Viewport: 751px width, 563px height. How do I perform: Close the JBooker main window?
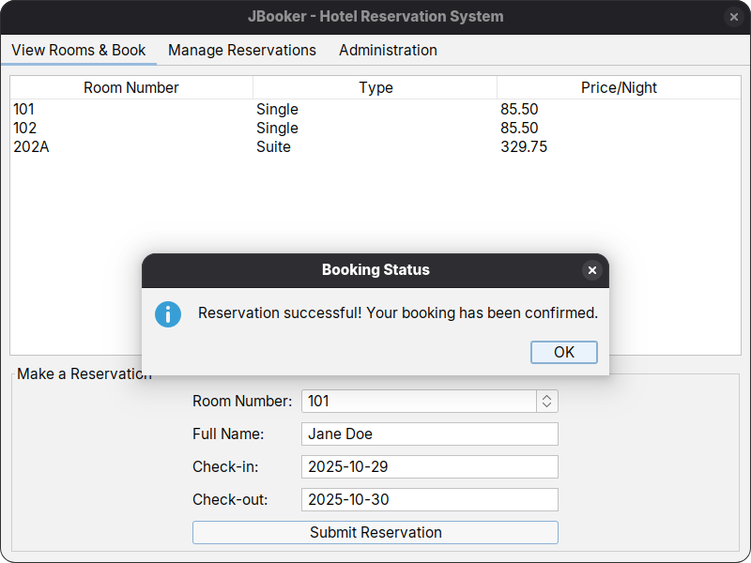tap(733, 17)
